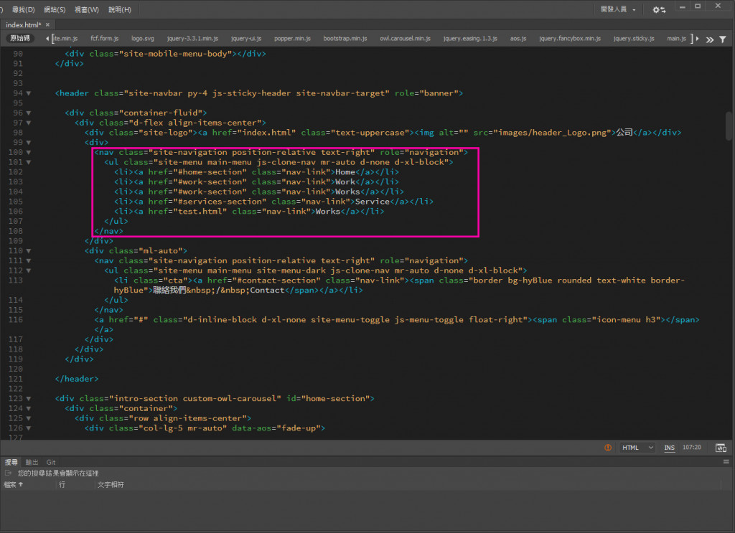Open the real-time preview icon in status bar
The image size is (735, 533).
click(721, 448)
